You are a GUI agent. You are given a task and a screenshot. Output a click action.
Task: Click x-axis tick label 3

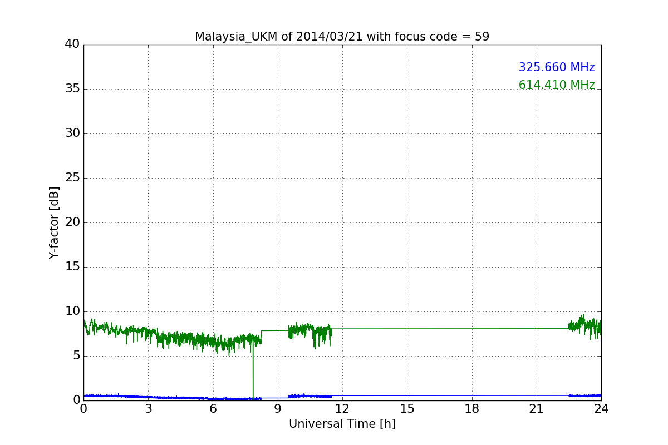point(148,409)
